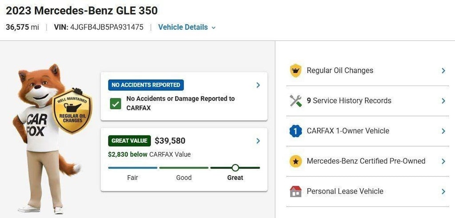This screenshot has width=455, height=218.
Task: Toggle the green No Accidents checkmark box
Action: coord(116,104)
